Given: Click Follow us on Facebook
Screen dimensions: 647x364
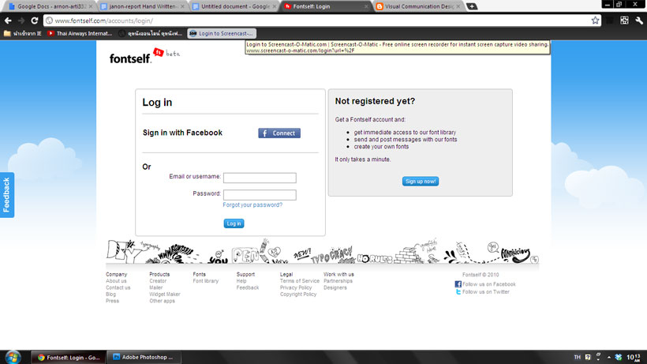Looking at the screenshot, I should click(489, 284).
